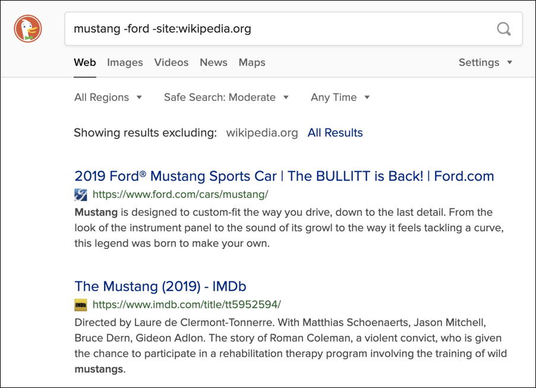Click the IMDb result description text
The height and width of the screenshot is (388, 536).
click(x=291, y=346)
